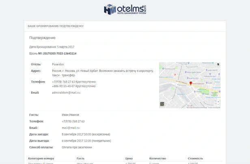The image size is (250, 164).
Task: Click second hotel phone +886-92-55-40-07
Action: click(74, 86)
